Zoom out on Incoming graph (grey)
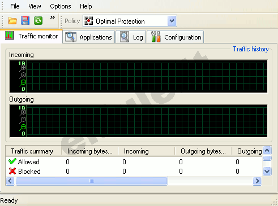 [x=23, y=76]
